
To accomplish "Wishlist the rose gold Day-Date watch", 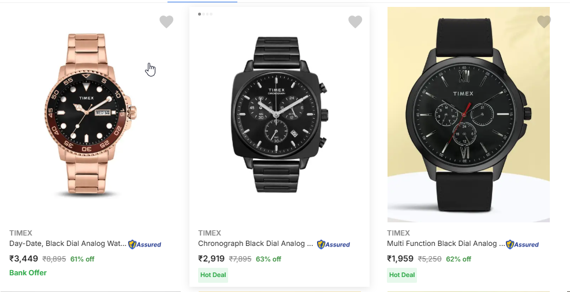I will [166, 22].
